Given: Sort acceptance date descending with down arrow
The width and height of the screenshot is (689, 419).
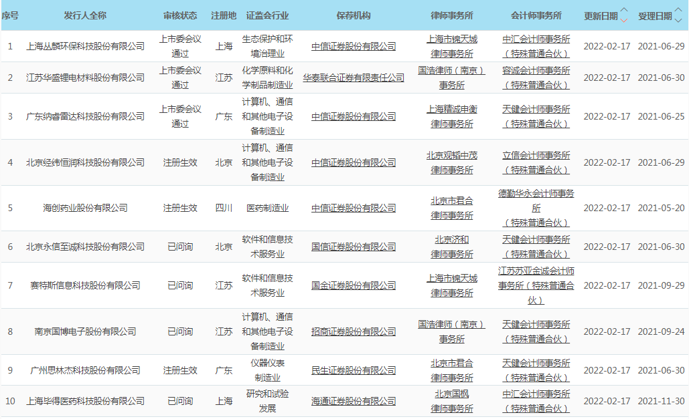Looking at the screenshot, I should (x=678, y=19).
